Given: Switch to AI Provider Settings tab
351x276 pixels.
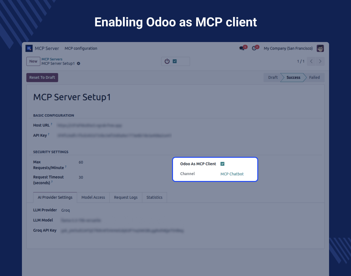Looking at the screenshot, I should [x=55, y=197].
